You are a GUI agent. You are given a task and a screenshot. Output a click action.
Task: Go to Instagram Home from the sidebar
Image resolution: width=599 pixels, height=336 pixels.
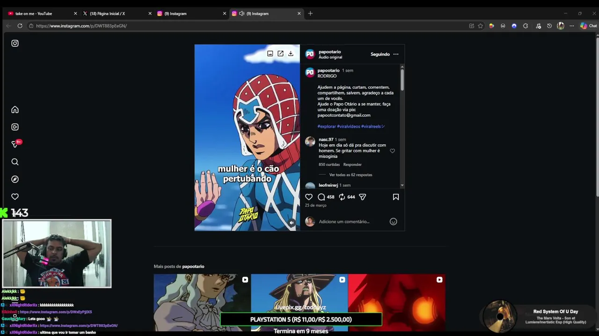[15, 110]
